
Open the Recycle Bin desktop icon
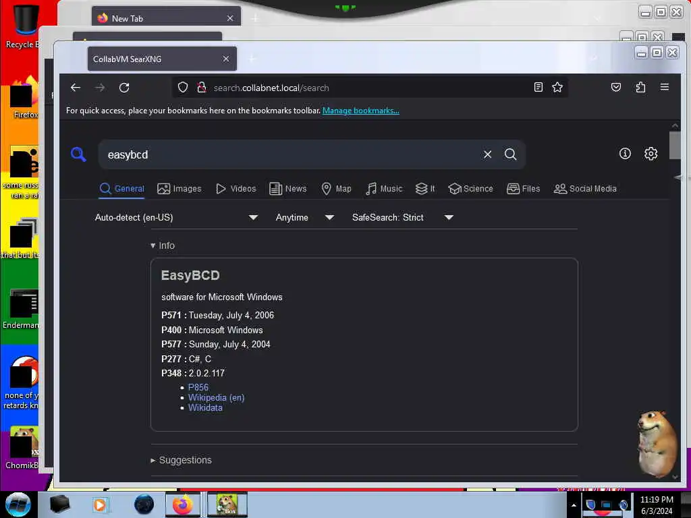tap(22, 26)
